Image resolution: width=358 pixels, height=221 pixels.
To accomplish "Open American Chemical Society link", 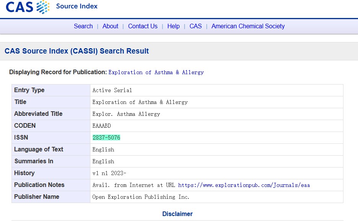I will [x=248, y=26].
